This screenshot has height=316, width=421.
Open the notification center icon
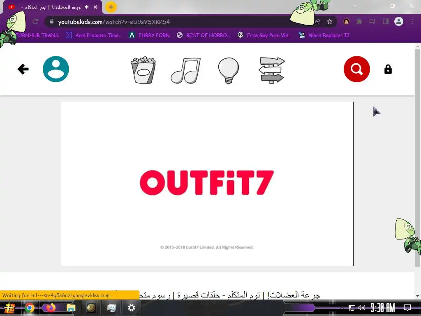pos(407,308)
